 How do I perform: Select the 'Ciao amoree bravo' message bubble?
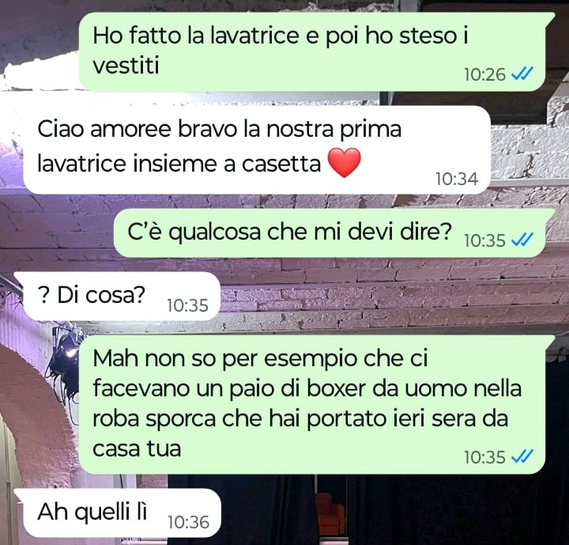pos(257,149)
